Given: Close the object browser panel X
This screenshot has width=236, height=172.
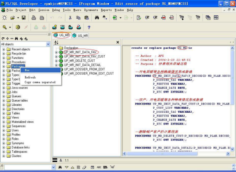Looking at the screenshot, I should pos(49,34).
